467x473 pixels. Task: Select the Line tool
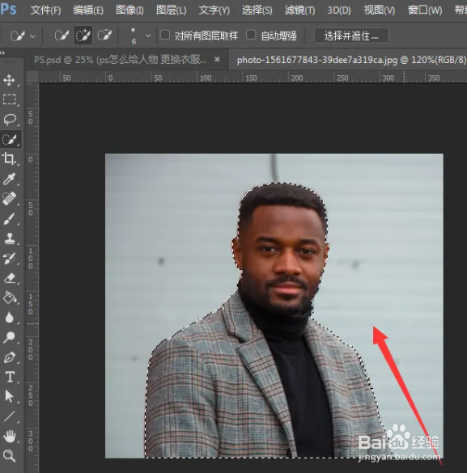point(9,416)
